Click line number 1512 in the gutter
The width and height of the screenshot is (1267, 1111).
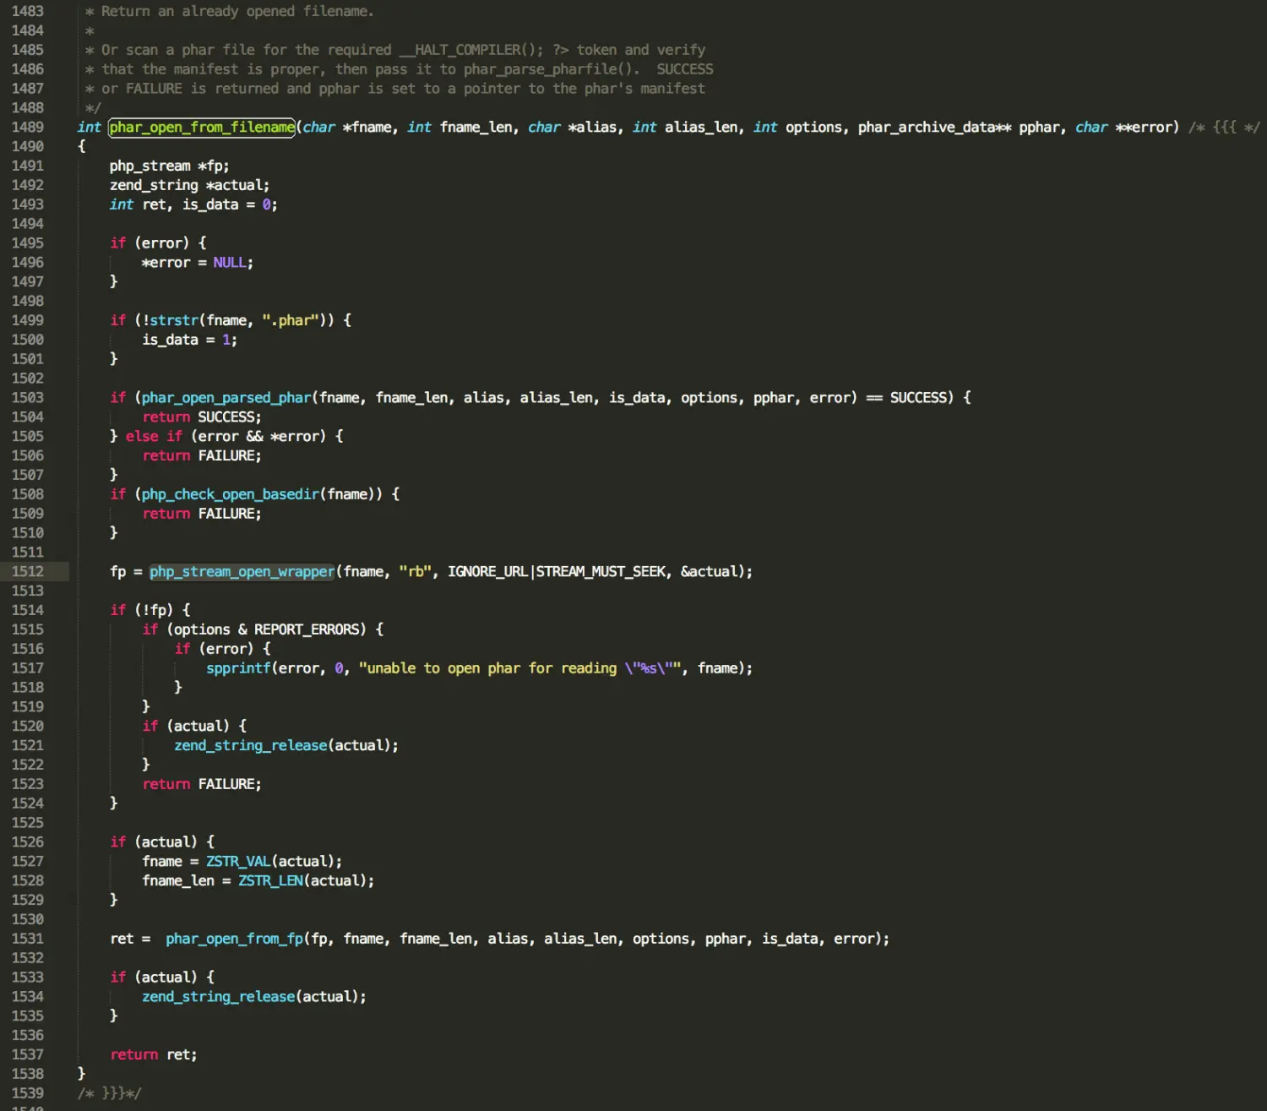(27, 572)
